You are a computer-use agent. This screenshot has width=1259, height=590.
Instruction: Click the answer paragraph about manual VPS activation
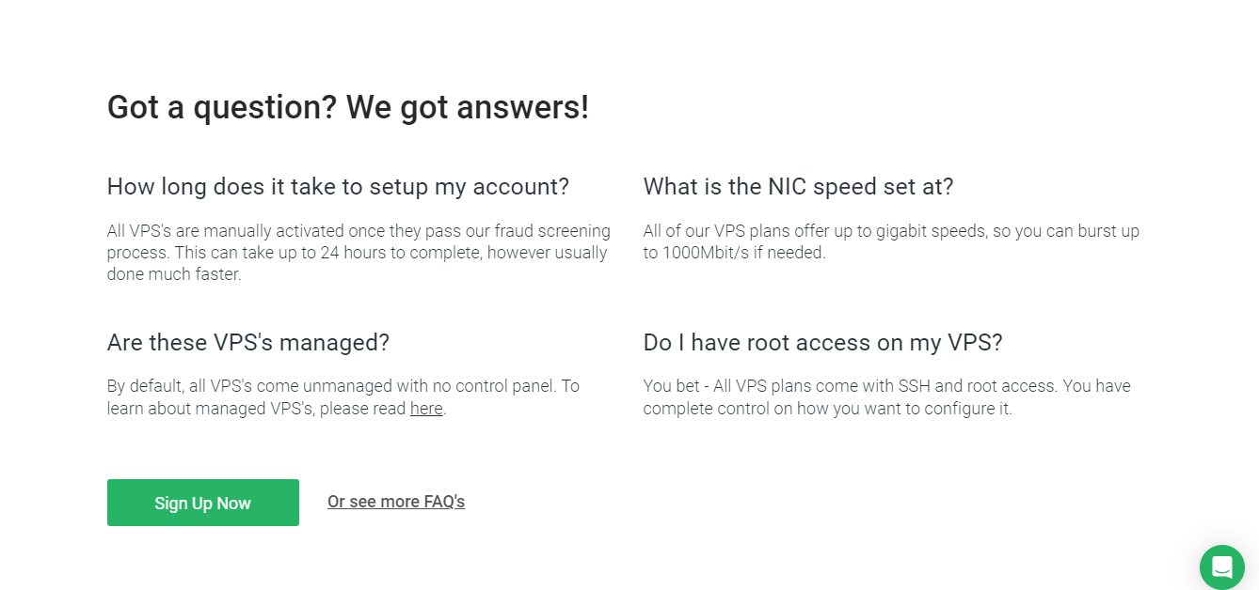point(359,252)
